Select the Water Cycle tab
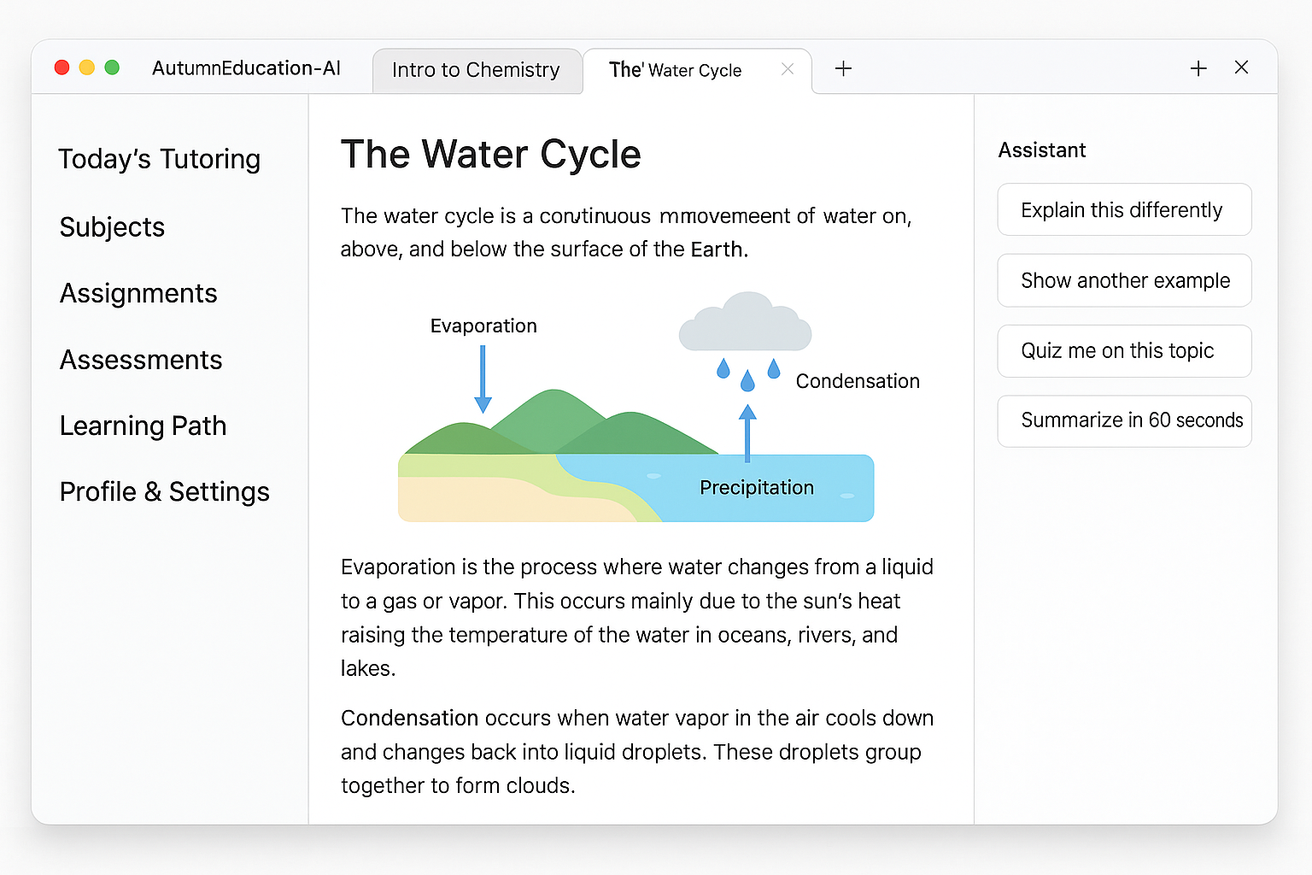The width and height of the screenshot is (1312, 875). (675, 70)
